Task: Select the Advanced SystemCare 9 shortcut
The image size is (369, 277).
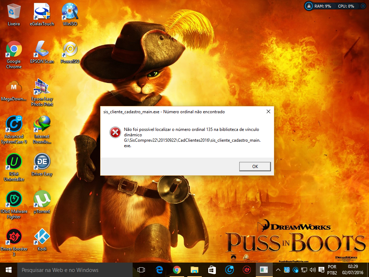Action: [x=14, y=130]
